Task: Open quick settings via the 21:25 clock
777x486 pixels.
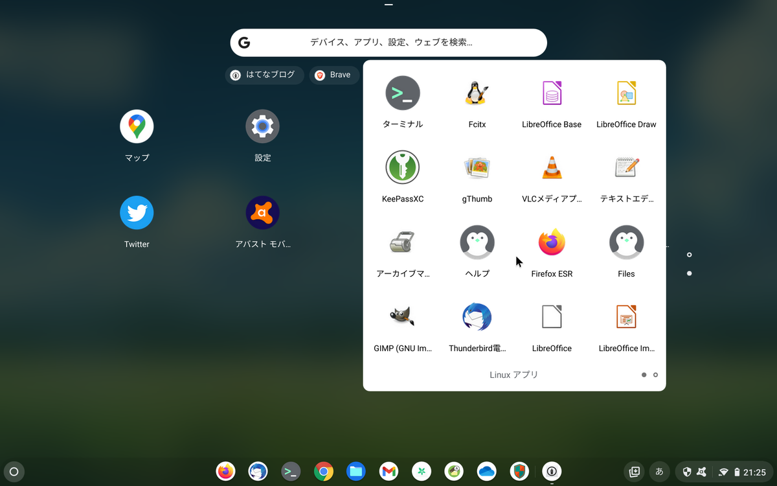Action: (x=754, y=472)
